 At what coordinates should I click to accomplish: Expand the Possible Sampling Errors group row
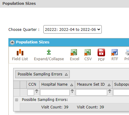pos(17,100)
